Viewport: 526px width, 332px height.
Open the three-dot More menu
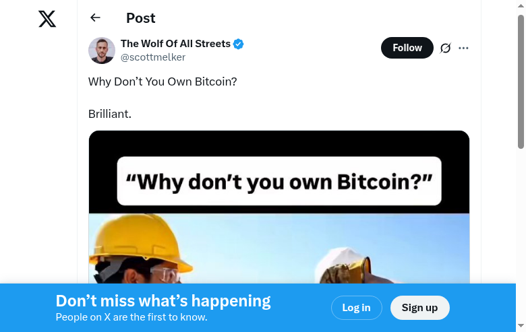[x=463, y=48]
